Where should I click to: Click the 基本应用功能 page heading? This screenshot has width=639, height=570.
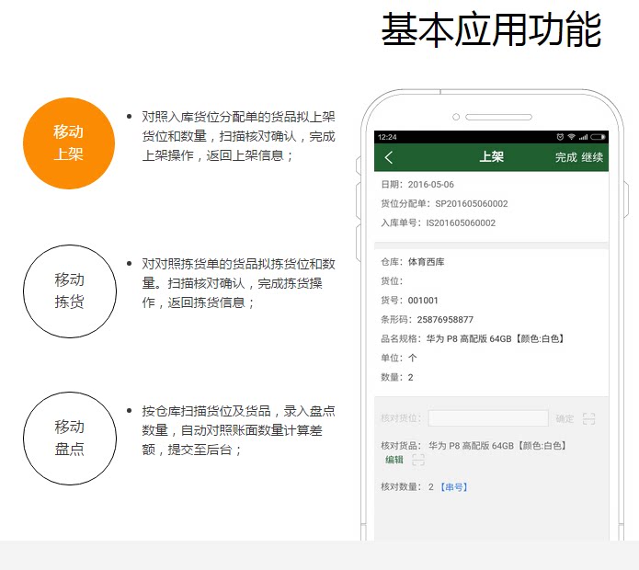coord(491,29)
